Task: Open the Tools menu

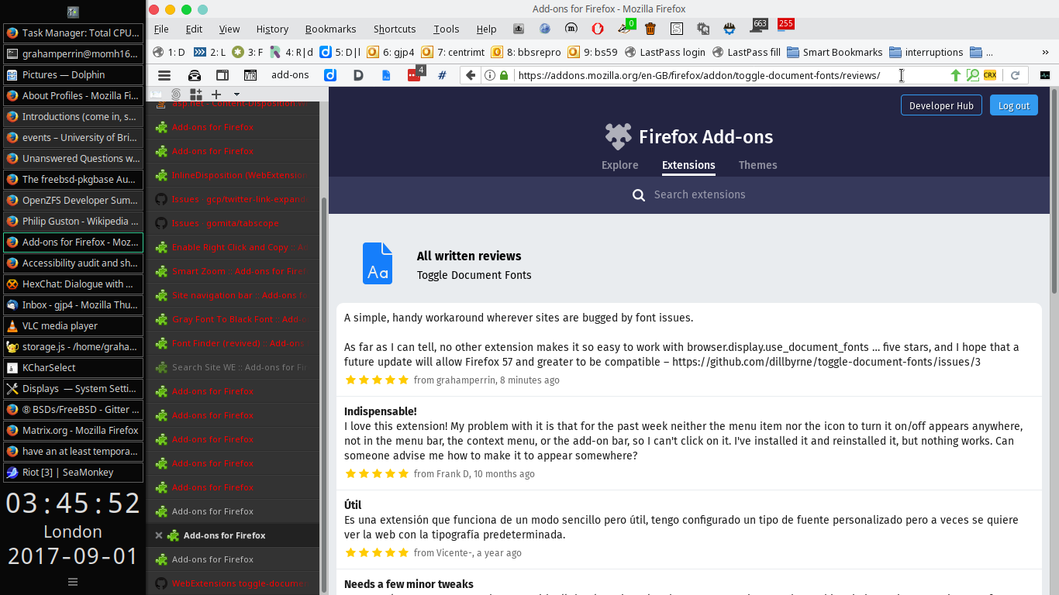Action: [x=447, y=29]
